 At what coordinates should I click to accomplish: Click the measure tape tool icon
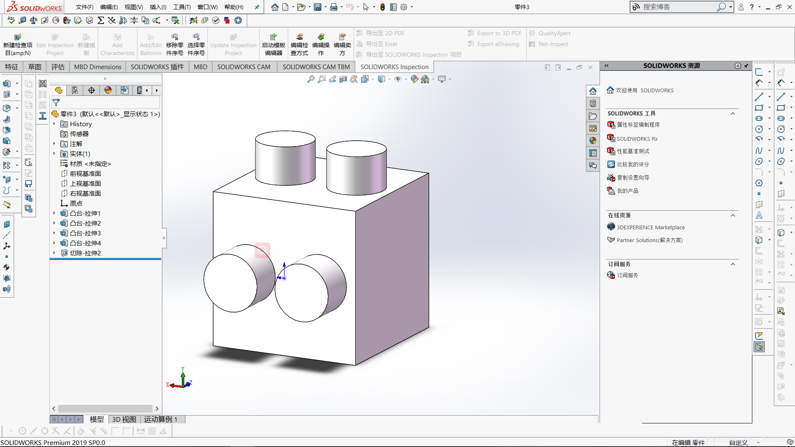point(7,204)
